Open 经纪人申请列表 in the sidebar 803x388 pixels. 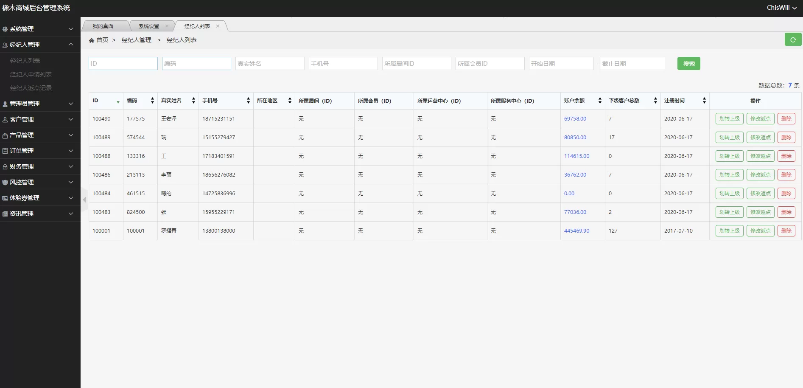pos(31,74)
